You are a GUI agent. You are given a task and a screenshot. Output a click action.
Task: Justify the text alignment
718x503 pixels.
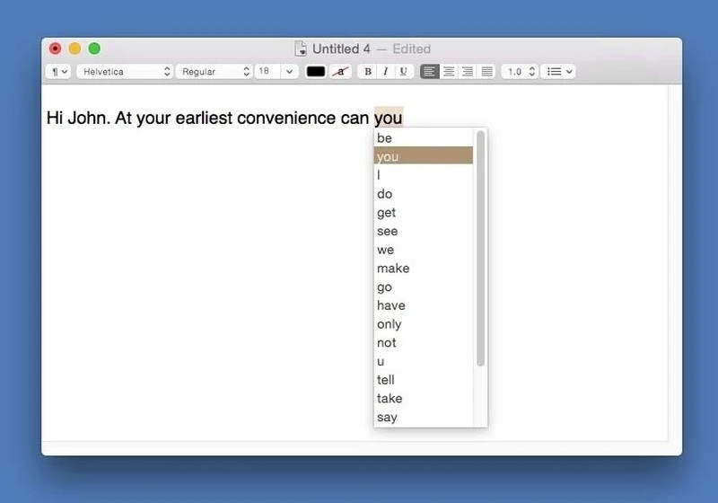coord(487,72)
